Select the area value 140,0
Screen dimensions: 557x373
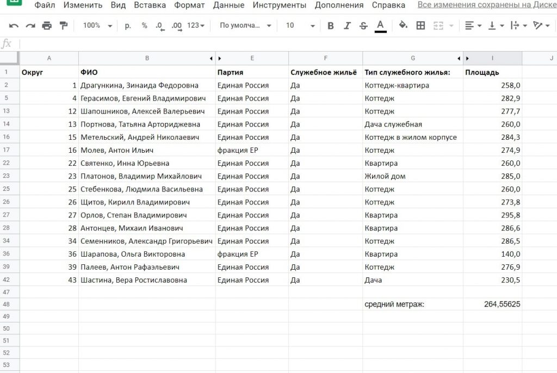pyautogui.click(x=492, y=254)
